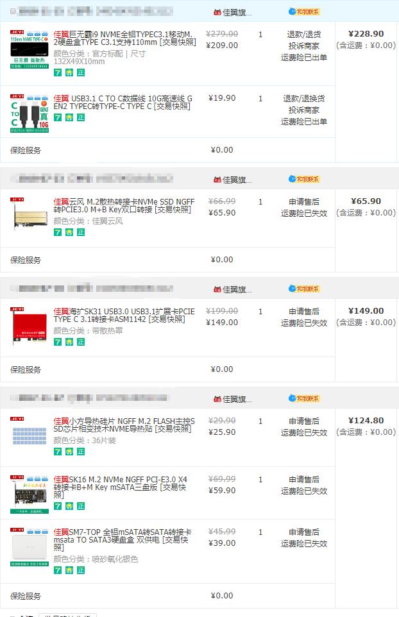This screenshot has height=617, width=399.
Task: Click the 和我联系 Wangwang icon for the ¥149.00 order
Action: (x=304, y=289)
